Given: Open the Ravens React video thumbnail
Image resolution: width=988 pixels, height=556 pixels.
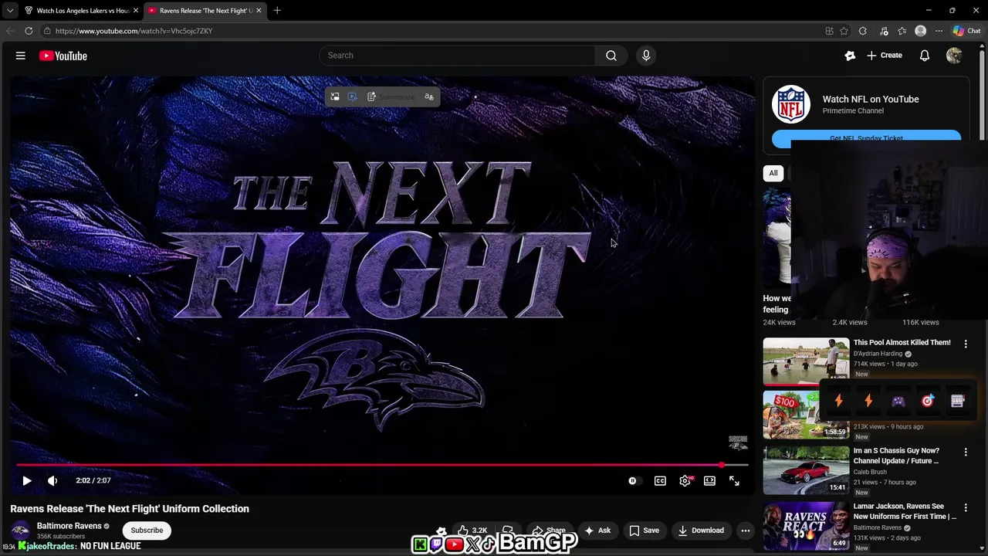Looking at the screenshot, I should pos(806,526).
